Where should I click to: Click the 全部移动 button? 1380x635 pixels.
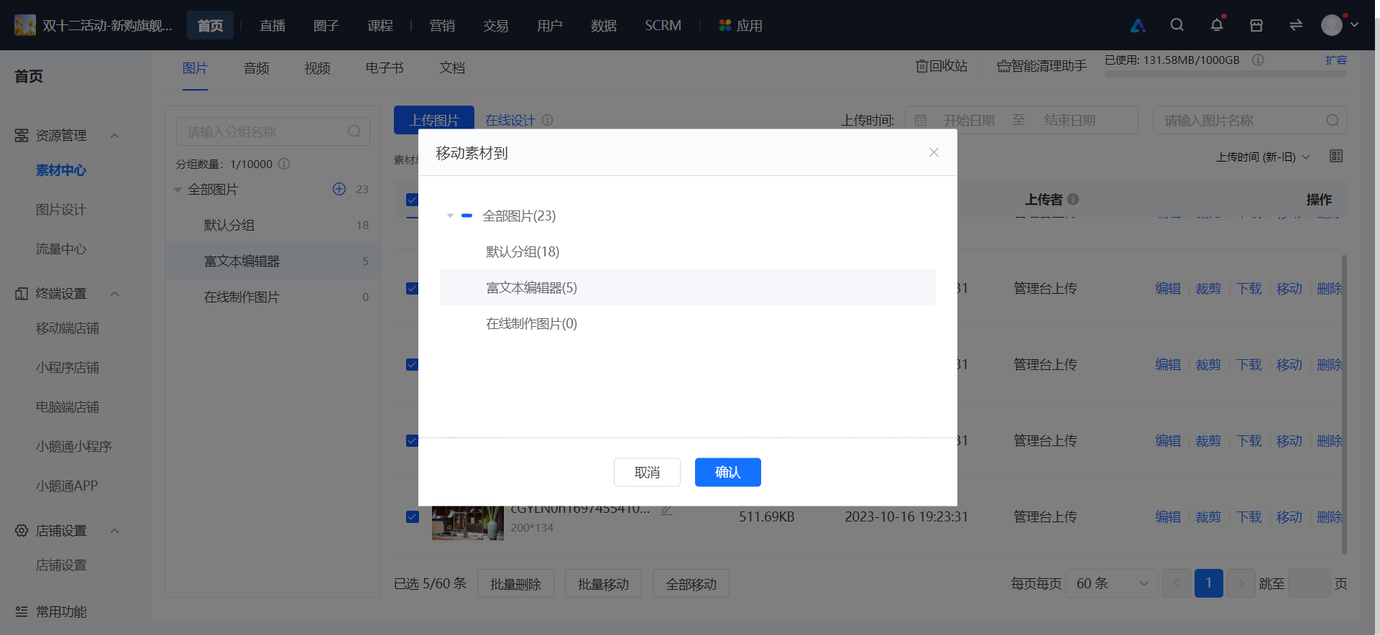point(691,584)
